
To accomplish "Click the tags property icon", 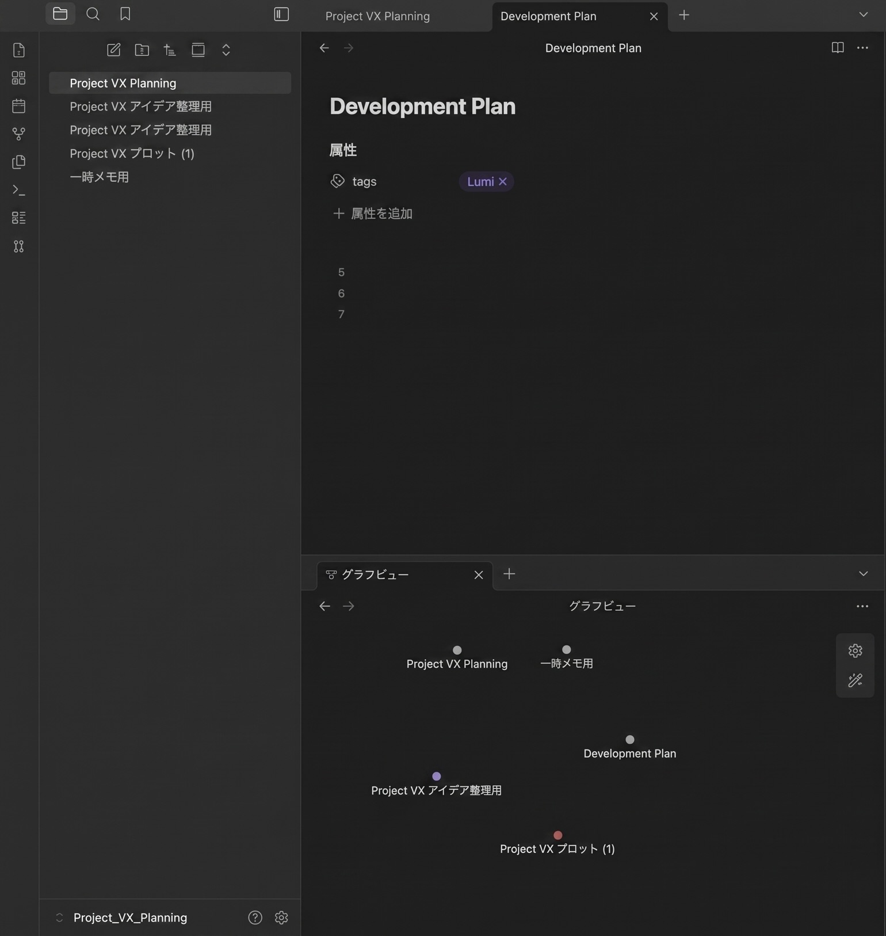I will pyautogui.click(x=338, y=181).
